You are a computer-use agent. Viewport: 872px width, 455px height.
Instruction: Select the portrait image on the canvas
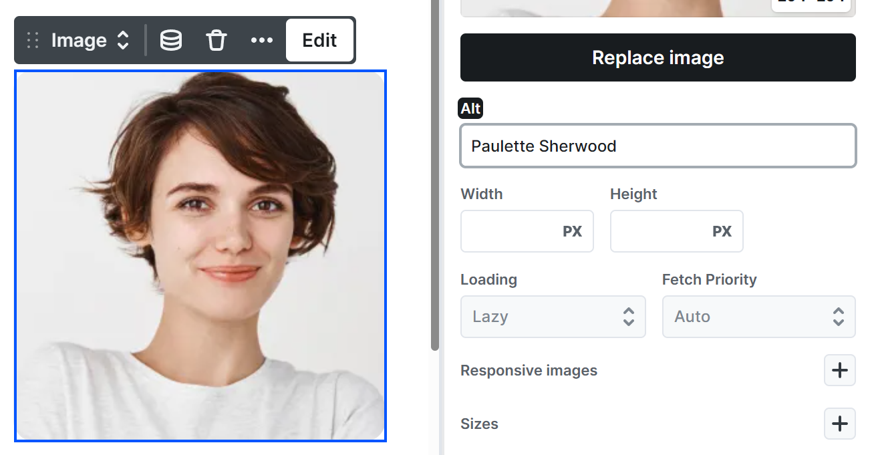click(200, 256)
